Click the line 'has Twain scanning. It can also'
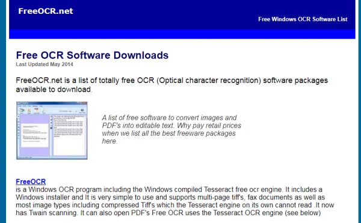 [168, 213]
